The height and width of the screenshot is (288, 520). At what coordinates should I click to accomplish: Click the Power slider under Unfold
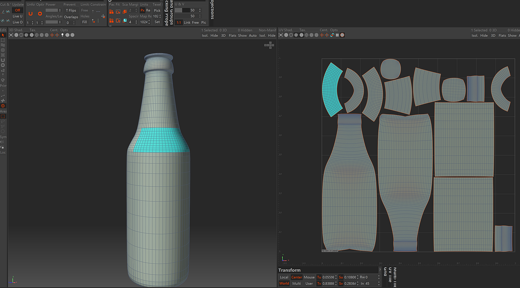pos(52,10)
